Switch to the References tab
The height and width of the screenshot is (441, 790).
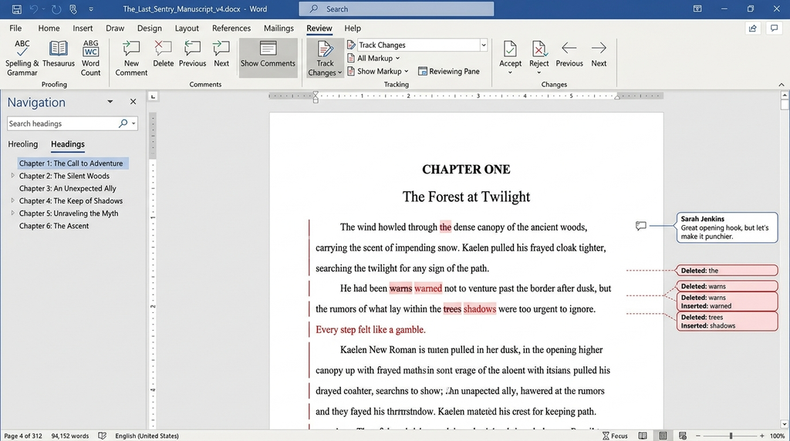click(231, 29)
